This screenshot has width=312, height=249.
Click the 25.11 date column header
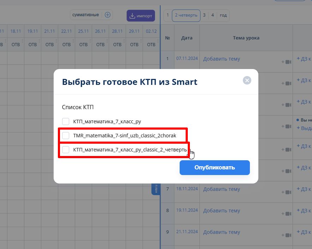point(83,31)
